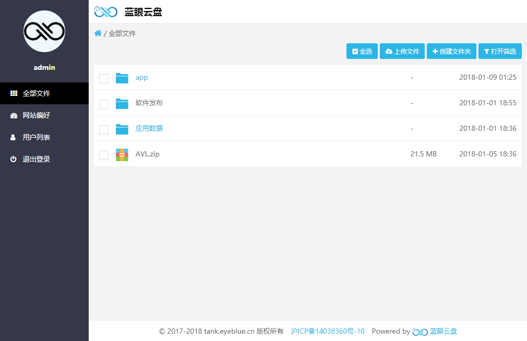
Task: Click the 软件发布 folder icon
Action: pyautogui.click(x=122, y=103)
